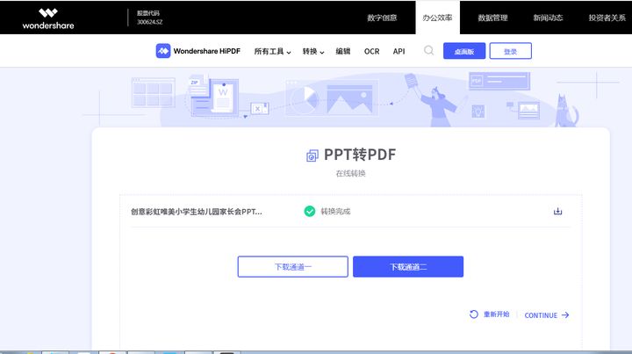Open the API menu item
632x354 pixels.
[x=399, y=52]
